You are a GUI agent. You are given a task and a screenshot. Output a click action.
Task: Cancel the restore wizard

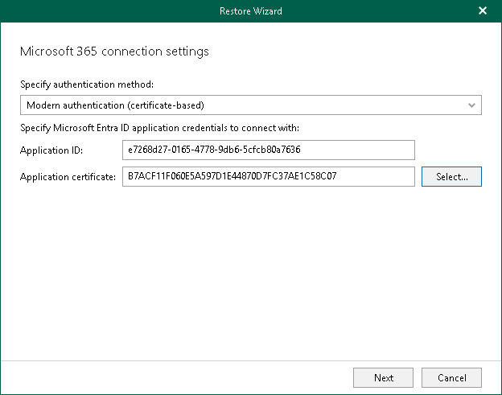[451, 377]
